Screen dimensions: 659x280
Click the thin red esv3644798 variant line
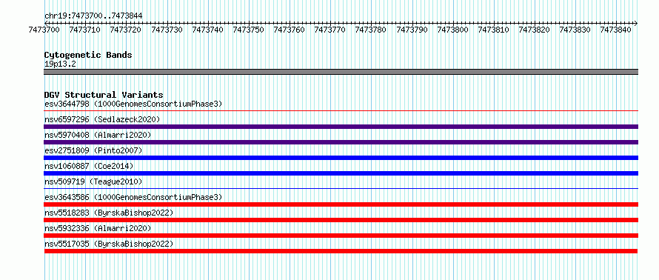pos(341,111)
